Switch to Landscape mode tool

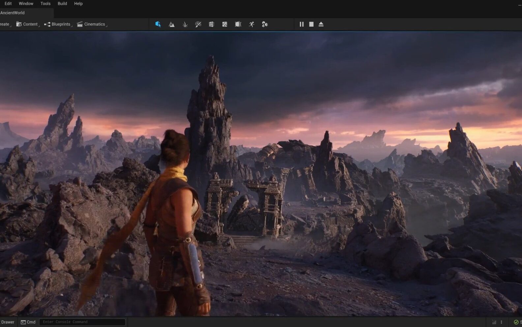click(x=171, y=24)
